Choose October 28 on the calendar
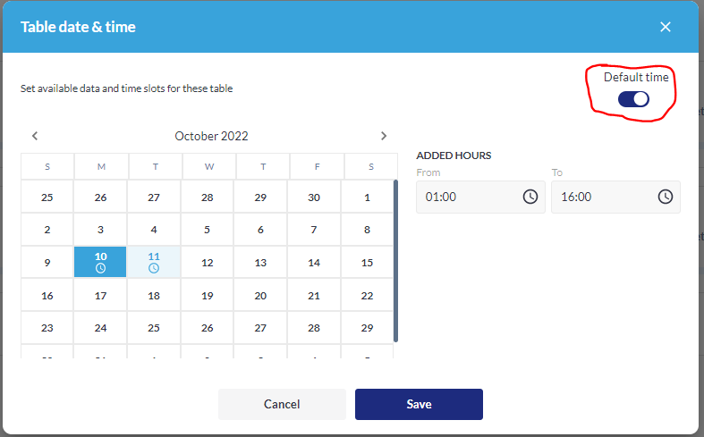The width and height of the screenshot is (704, 437). click(314, 328)
